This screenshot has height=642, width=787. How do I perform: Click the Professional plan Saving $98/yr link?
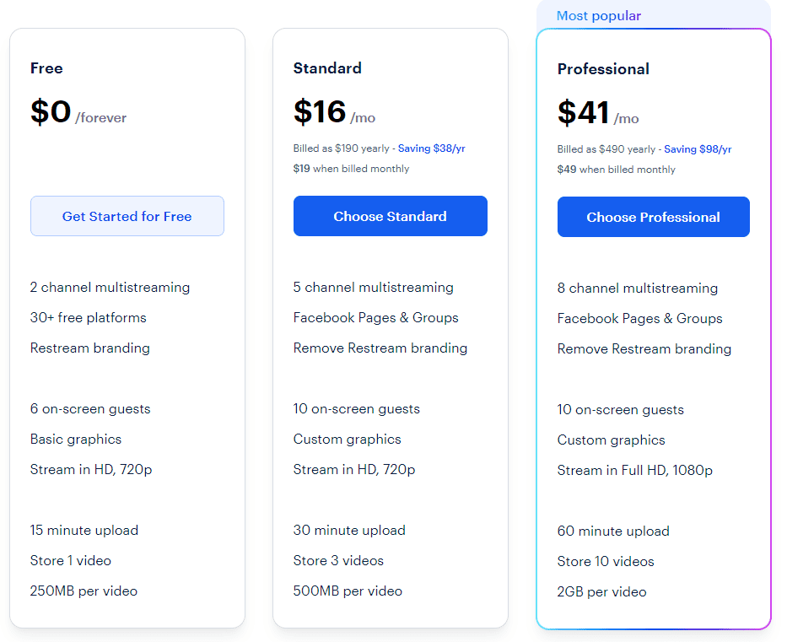click(698, 149)
